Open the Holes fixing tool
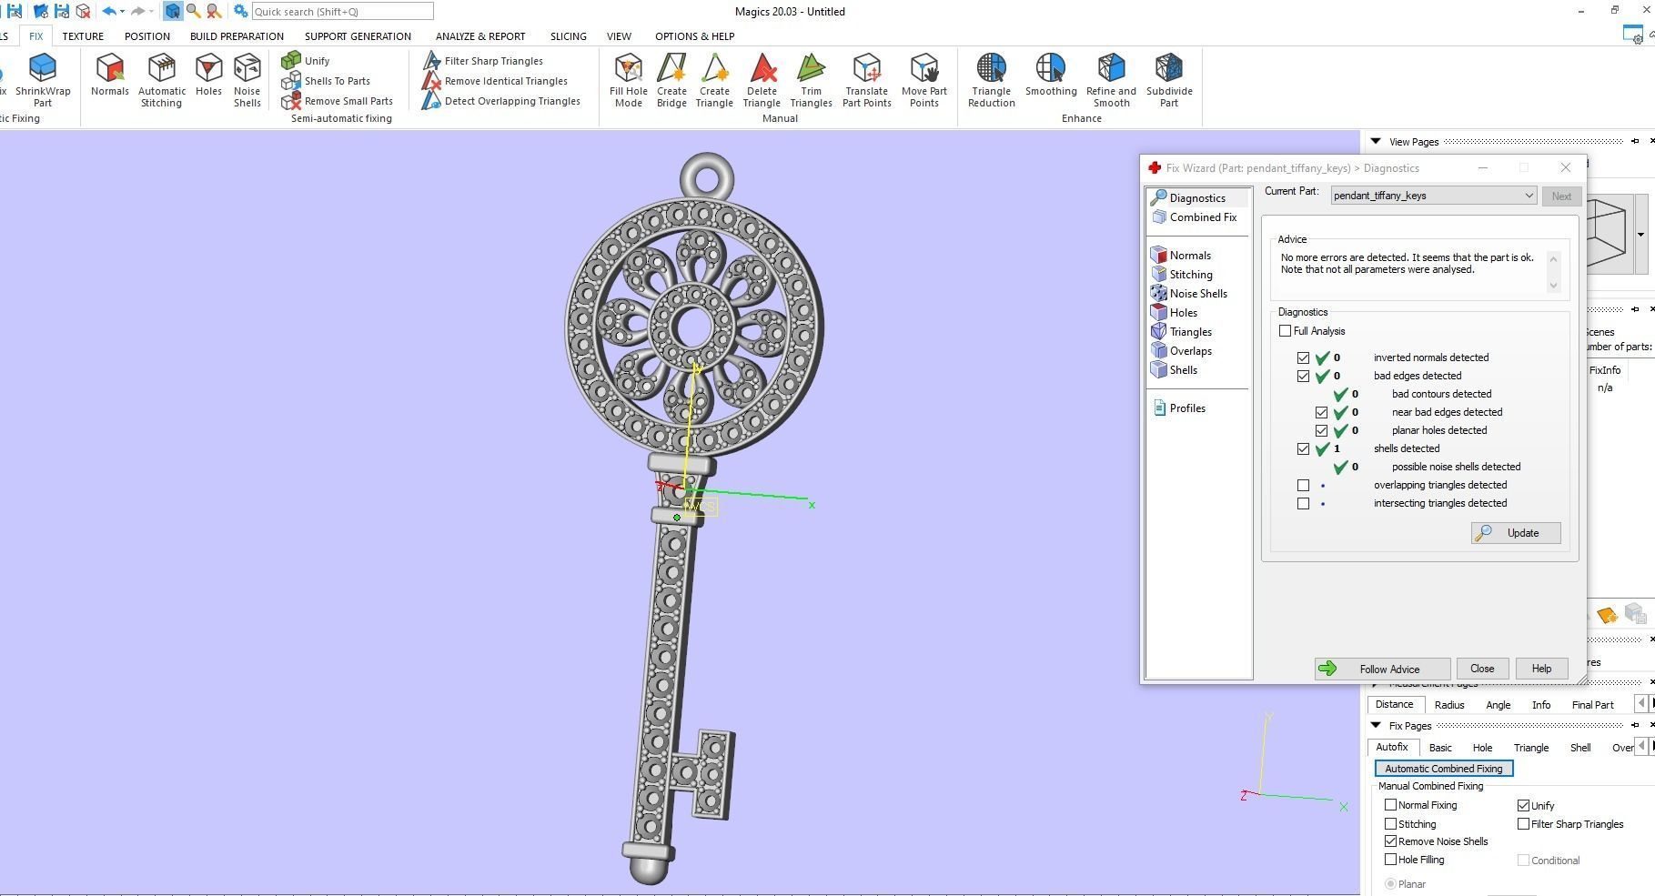1655x896 pixels. pyautogui.click(x=208, y=75)
